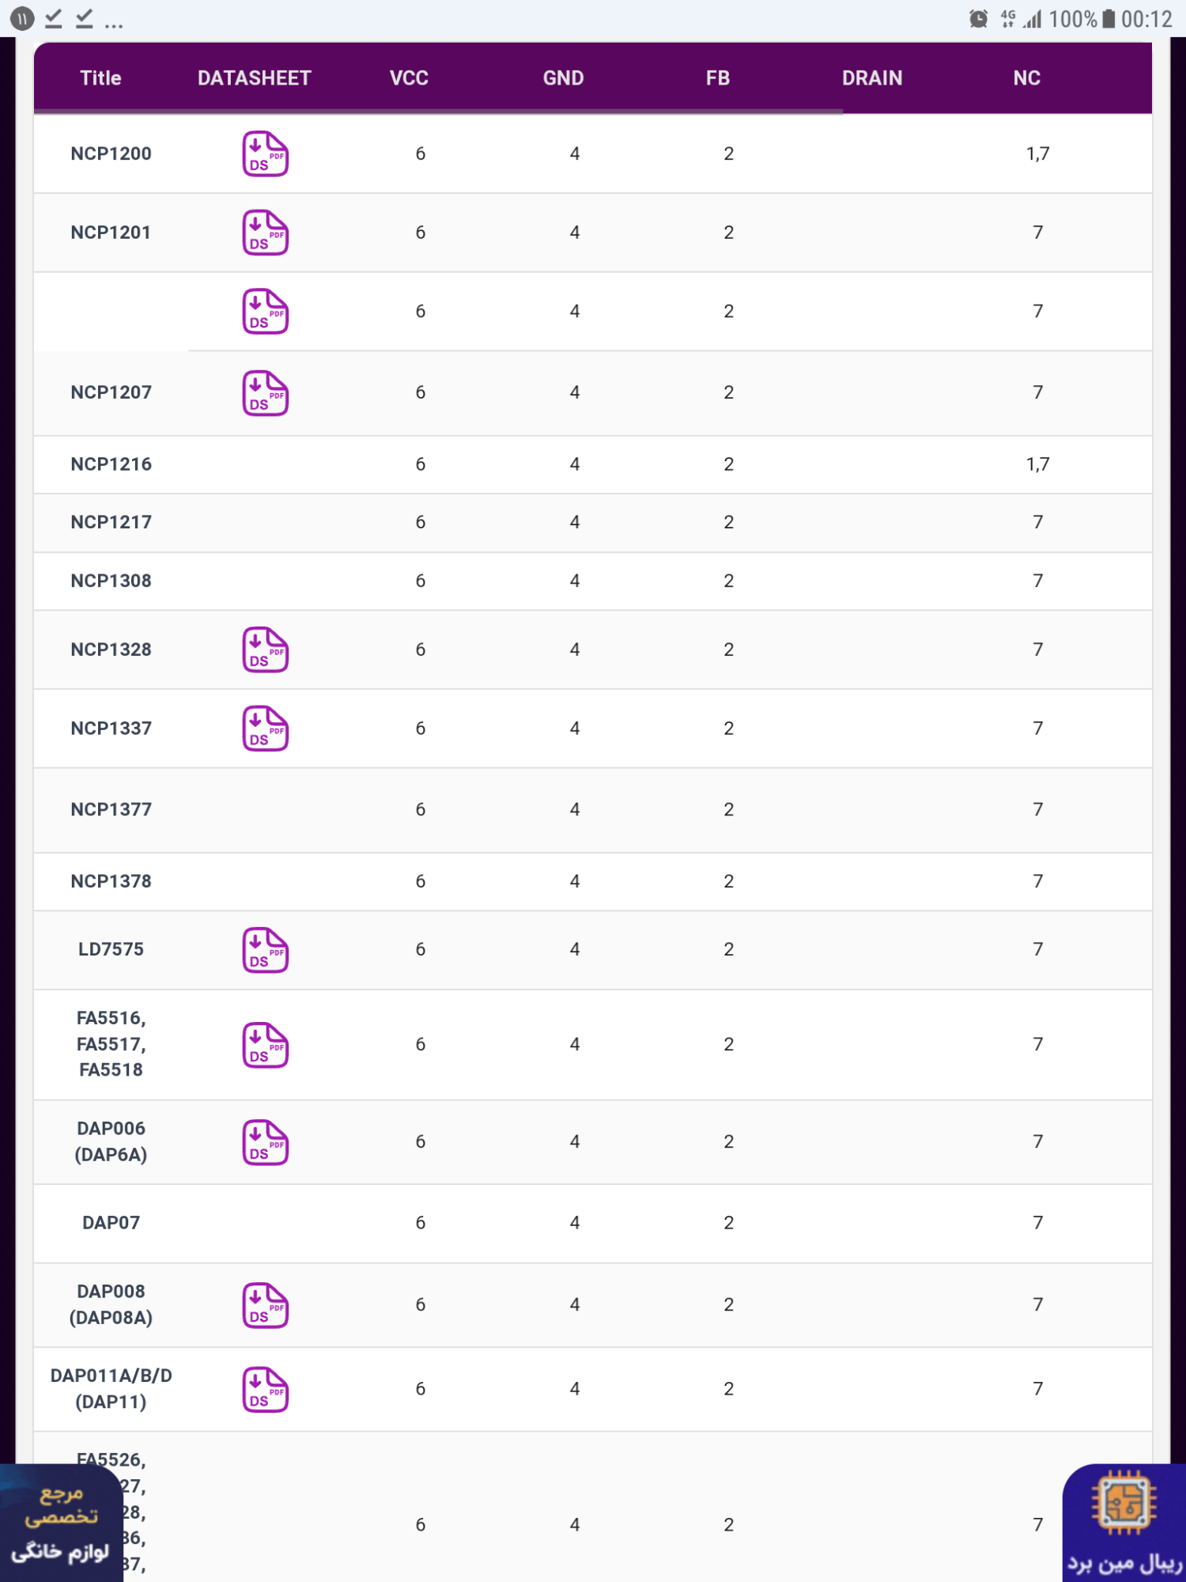
Task: Download the DAP011A/B/D datasheet PDF
Action: tap(265, 1390)
